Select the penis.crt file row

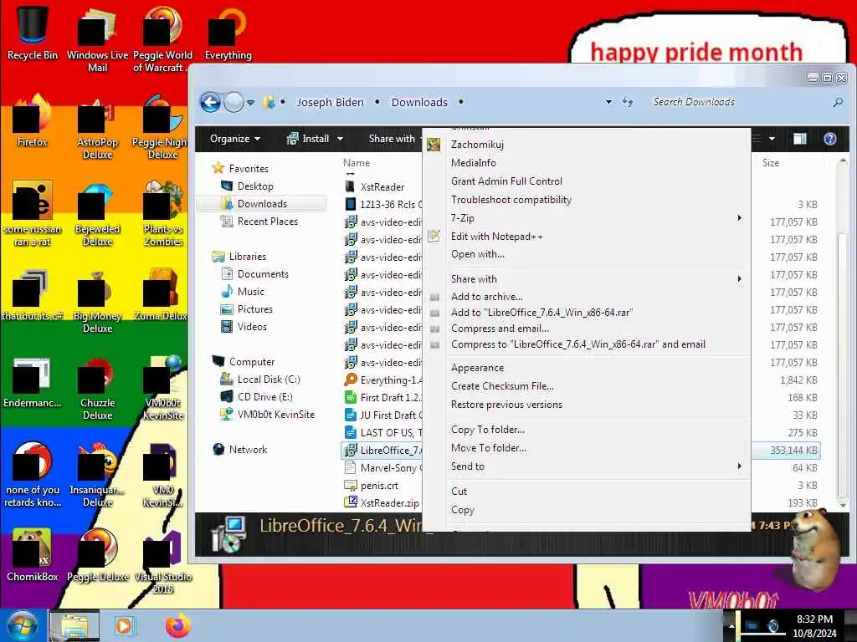[x=379, y=486]
